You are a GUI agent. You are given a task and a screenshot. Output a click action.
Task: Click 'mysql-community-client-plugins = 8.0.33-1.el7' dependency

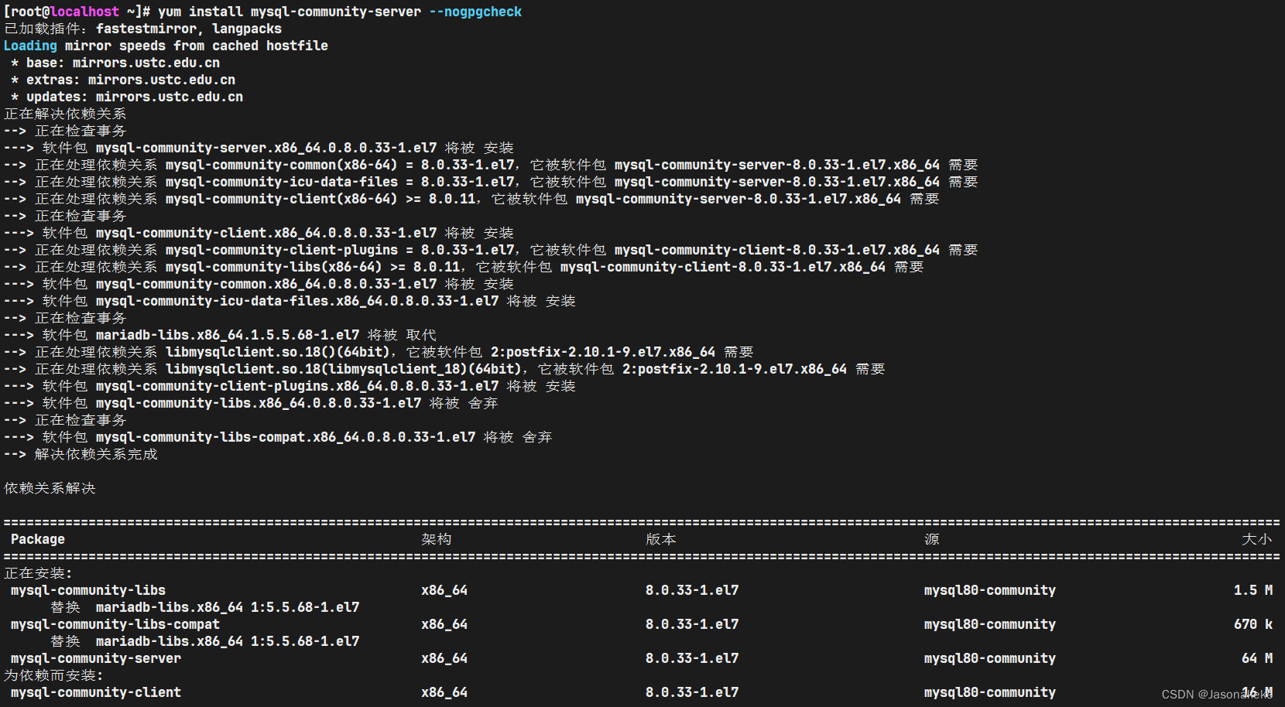(x=340, y=250)
